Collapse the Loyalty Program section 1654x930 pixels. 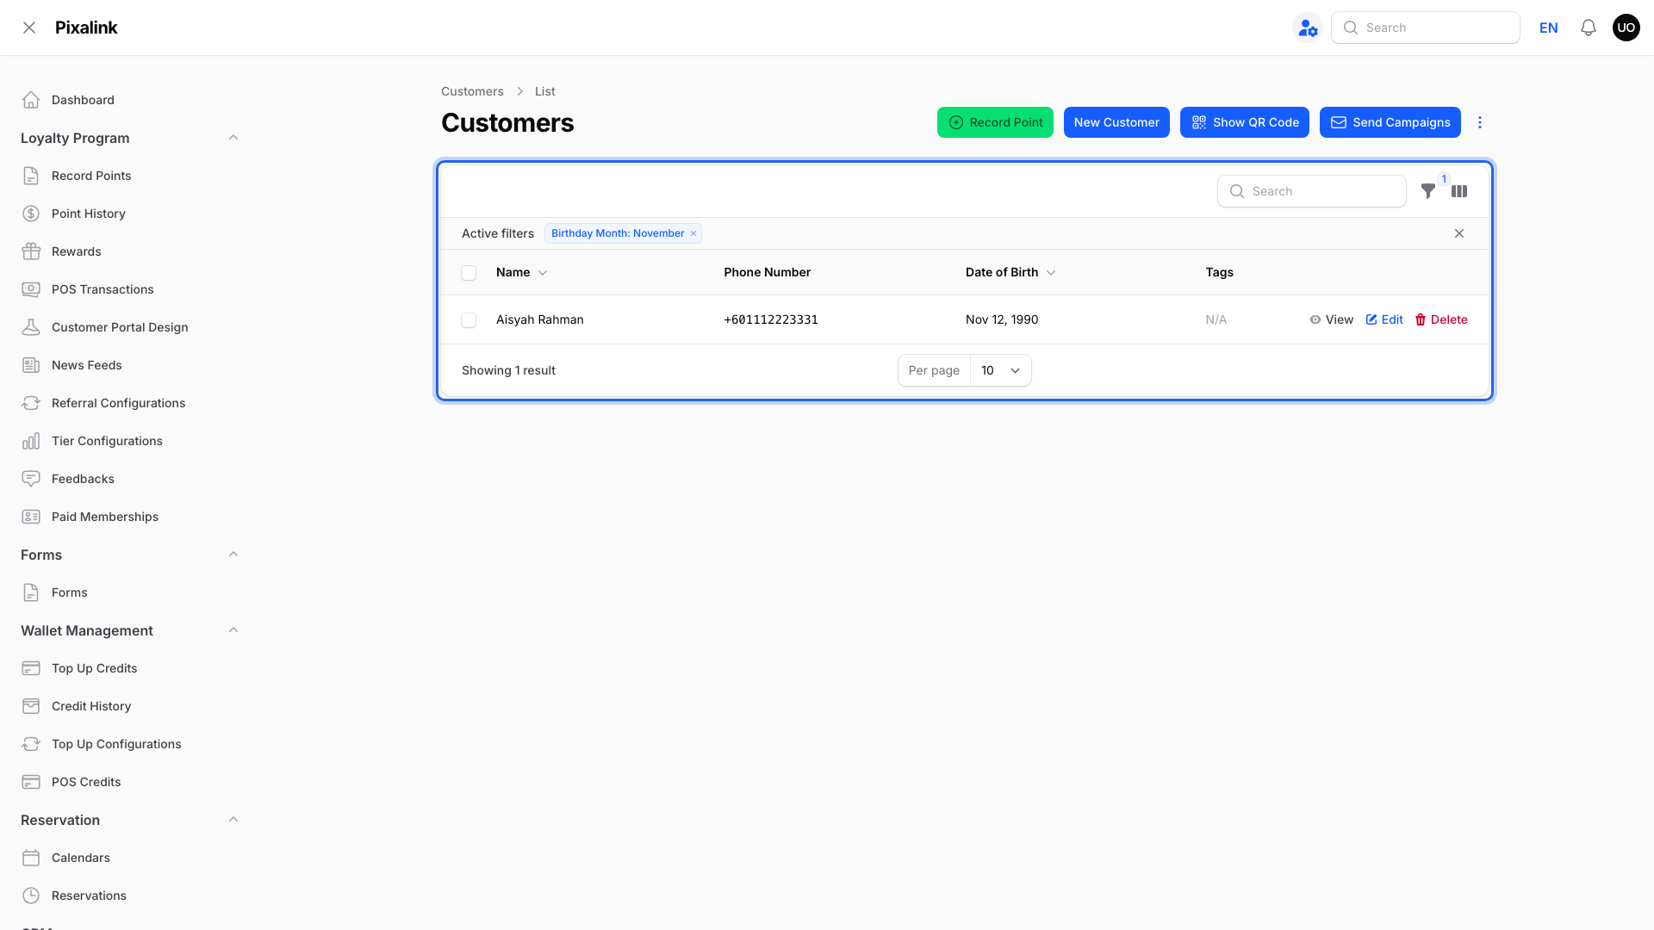(233, 138)
